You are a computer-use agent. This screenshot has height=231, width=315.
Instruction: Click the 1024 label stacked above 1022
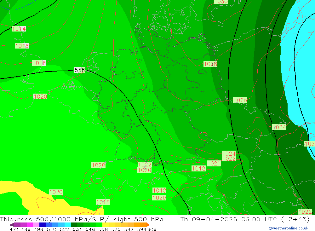coord(229,153)
